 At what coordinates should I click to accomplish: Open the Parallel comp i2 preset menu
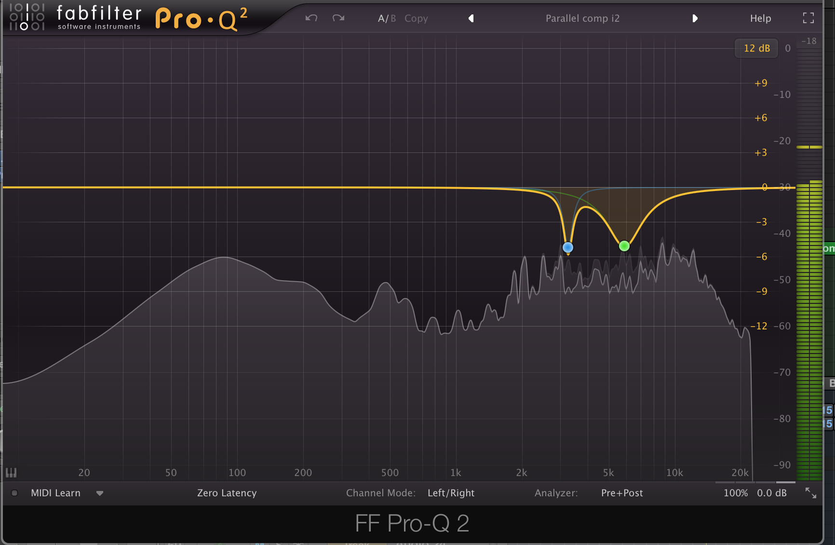pos(582,18)
